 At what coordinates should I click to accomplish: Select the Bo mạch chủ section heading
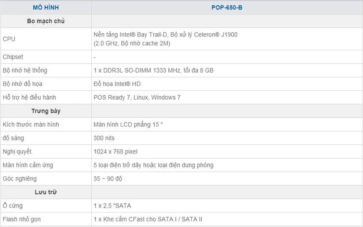(x=46, y=21)
